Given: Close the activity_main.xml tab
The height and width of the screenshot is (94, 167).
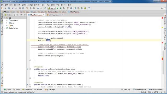Looking at the screenshot, I should (62, 15).
